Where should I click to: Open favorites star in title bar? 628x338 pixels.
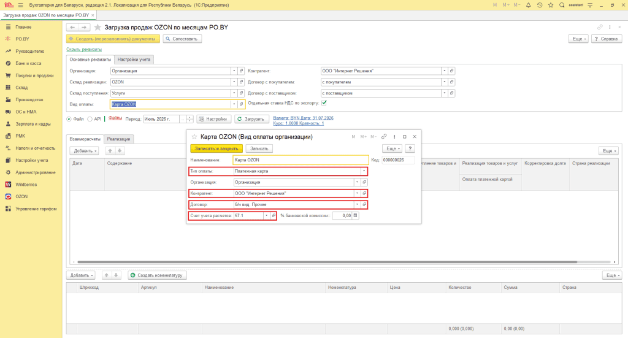coord(551,5)
